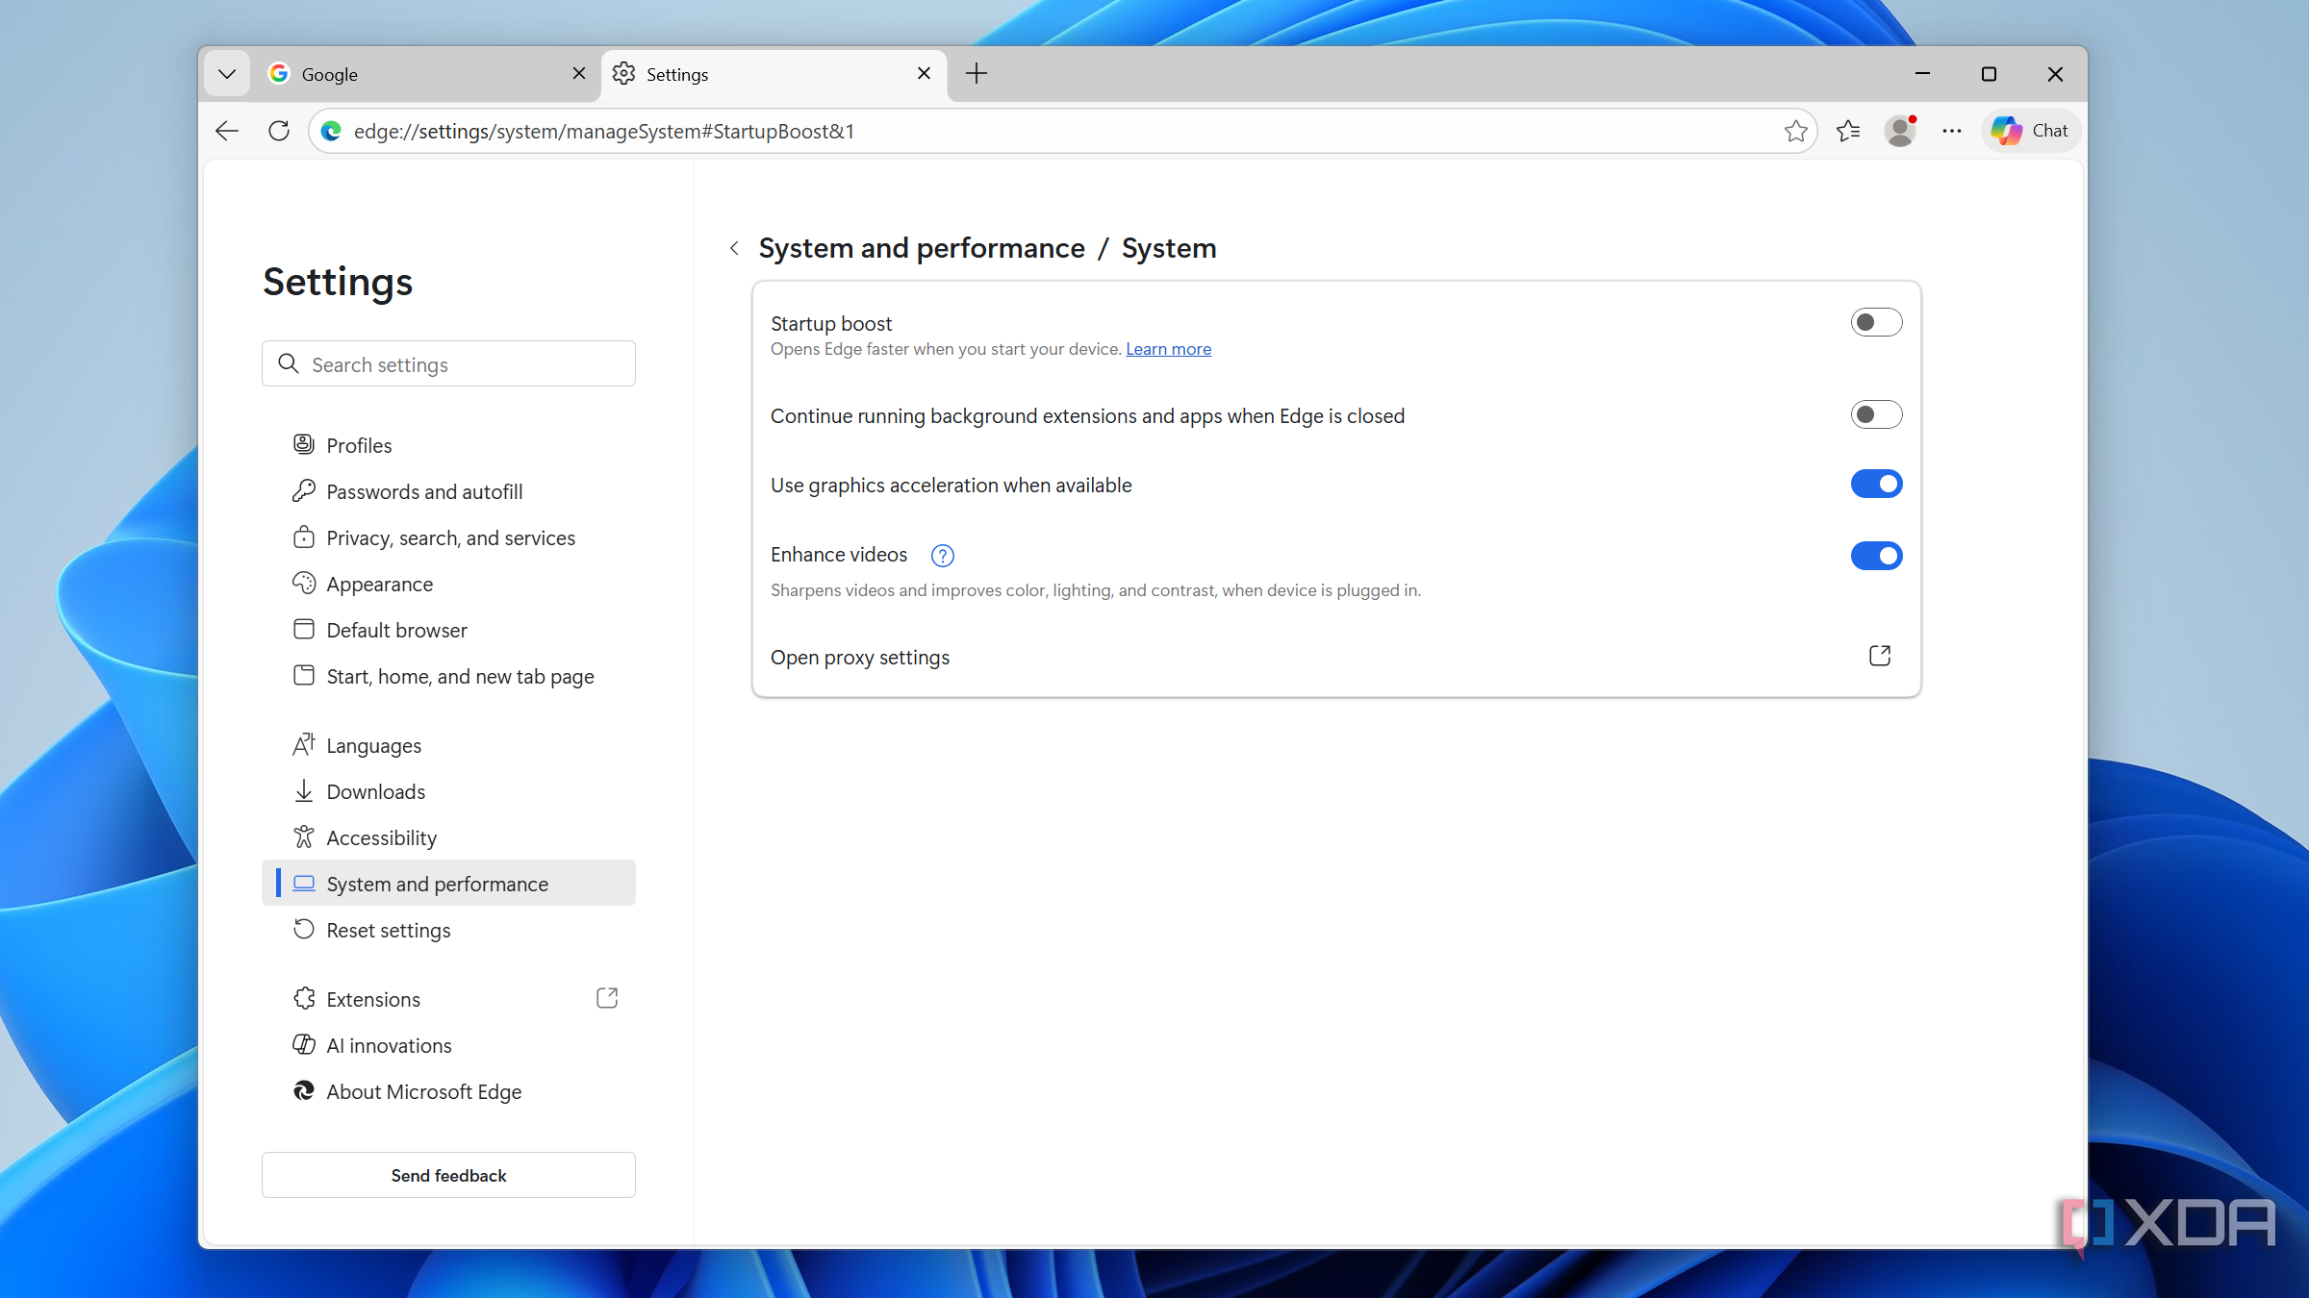
Task: Open Privacy, search, and services
Action: [448, 537]
